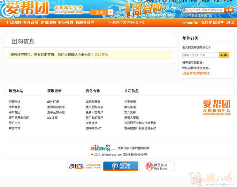Open the 爱帮团推广服务通用条款 footer link
This screenshot has width=237, height=187.
click(x=140, y=128)
